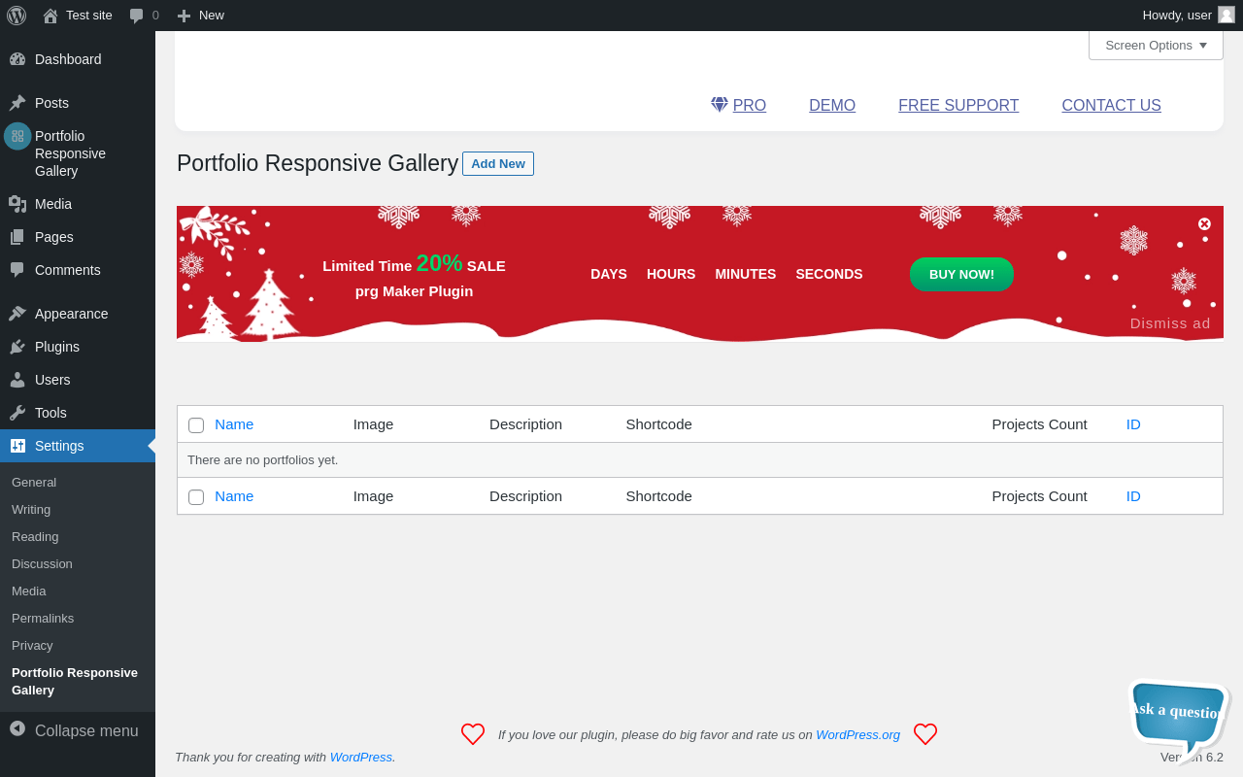Open Reading settings submenu
Viewport: 1243px width, 777px height.
coord(35,537)
